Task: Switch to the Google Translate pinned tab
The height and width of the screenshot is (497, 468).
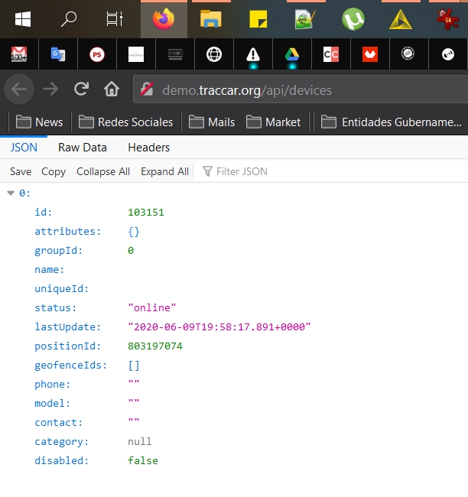Action: coord(58,54)
